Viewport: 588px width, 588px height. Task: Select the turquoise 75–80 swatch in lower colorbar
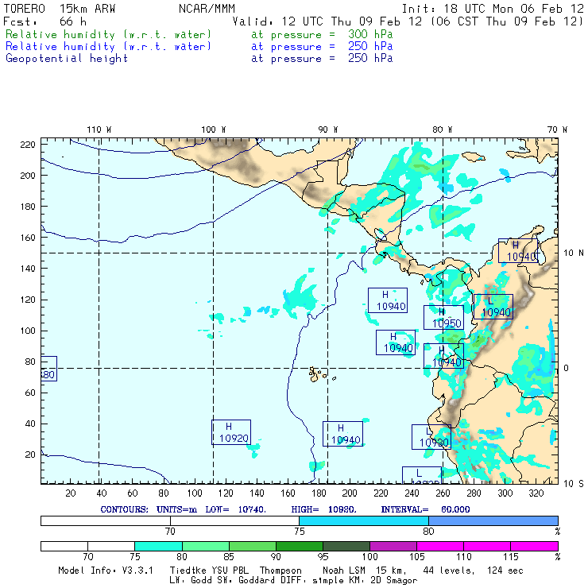click(x=158, y=546)
